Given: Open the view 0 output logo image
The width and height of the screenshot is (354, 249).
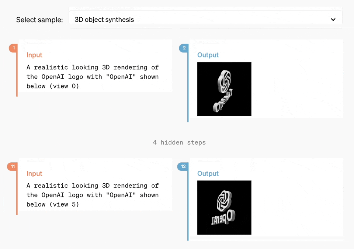Looking at the screenshot, I should [224, 89].
